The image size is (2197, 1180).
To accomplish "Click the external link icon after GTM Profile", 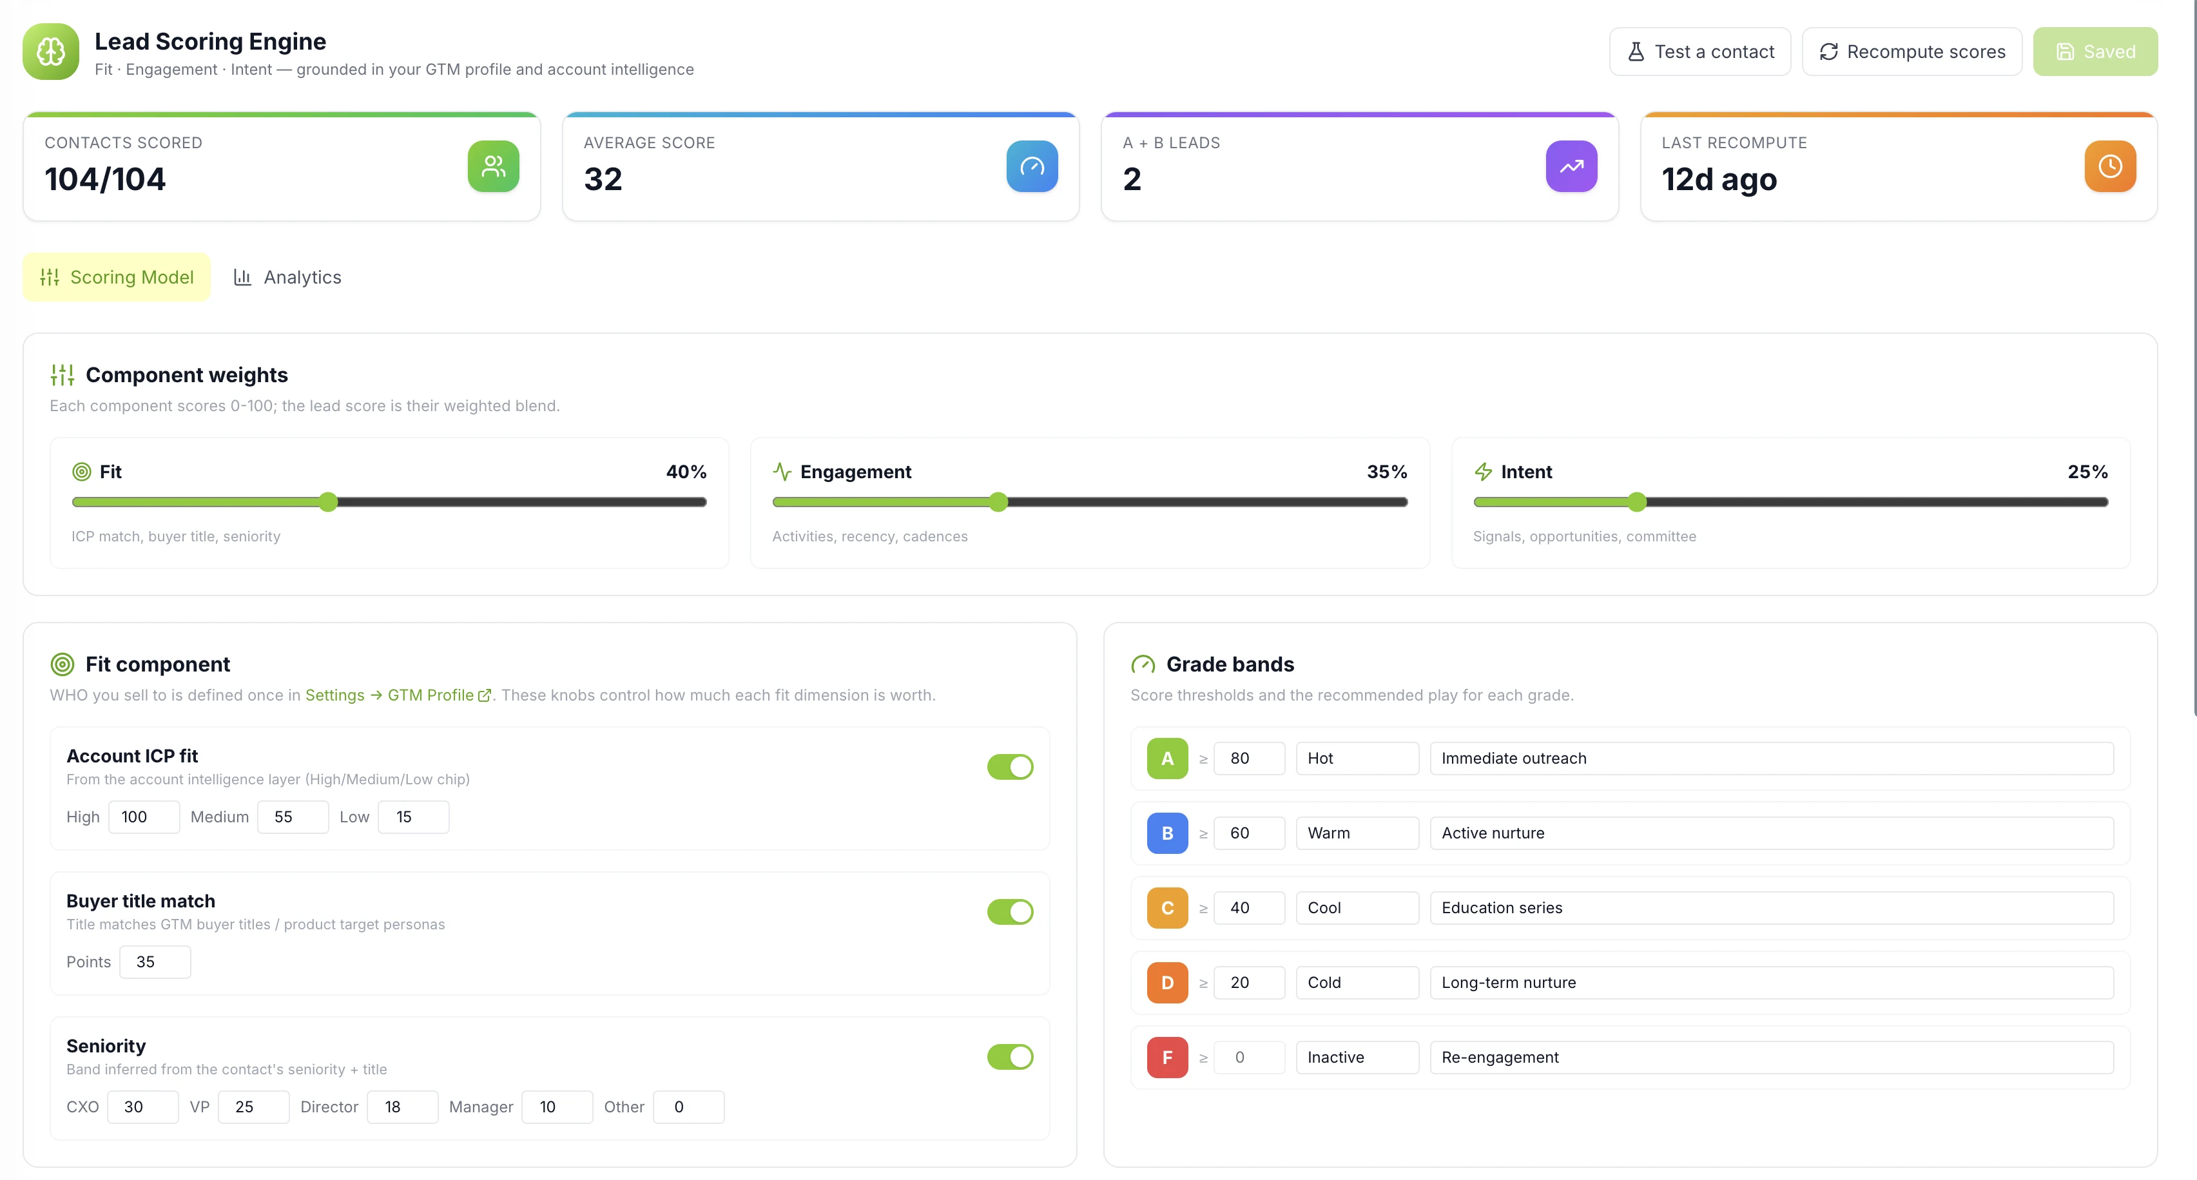I will [485, 695].
